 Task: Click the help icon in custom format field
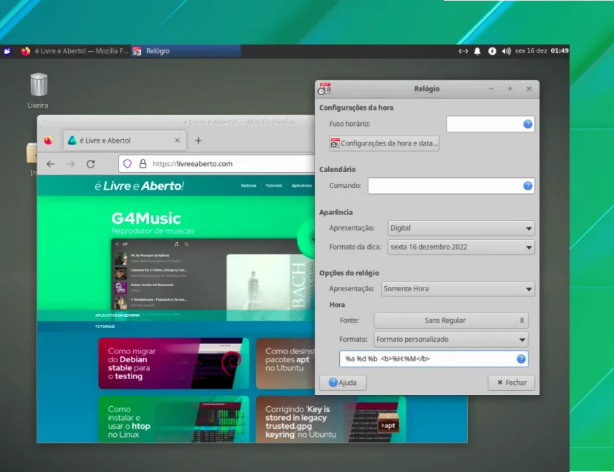(x=520, y=359)
